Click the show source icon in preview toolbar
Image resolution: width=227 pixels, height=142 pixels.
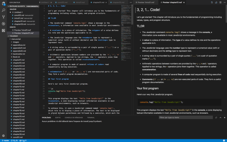212,3
